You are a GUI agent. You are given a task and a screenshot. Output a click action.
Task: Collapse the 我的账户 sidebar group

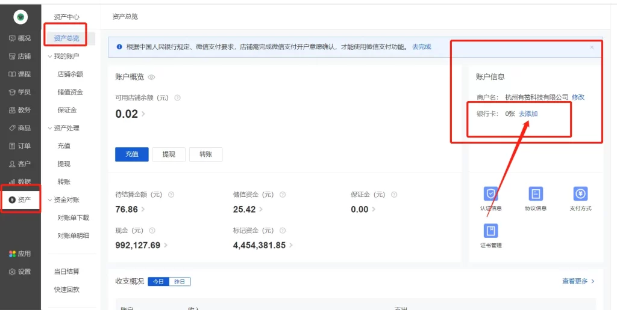pos(50,56)
